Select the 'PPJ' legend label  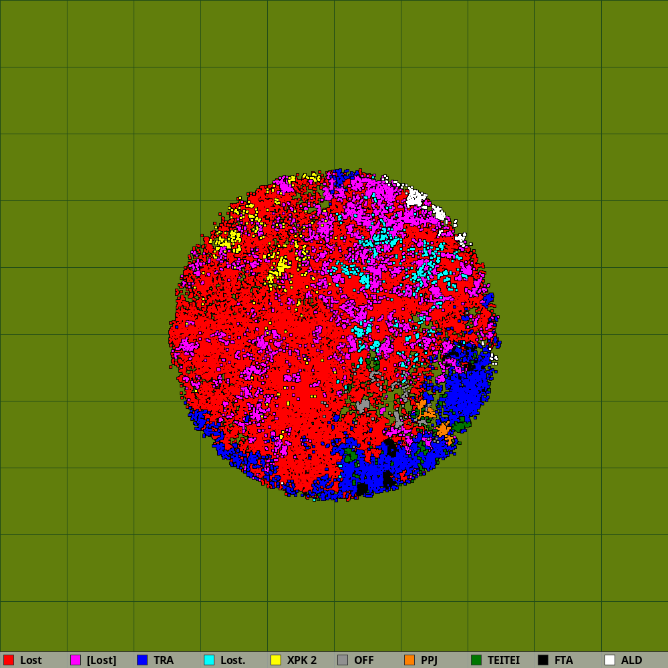(429, 660)
